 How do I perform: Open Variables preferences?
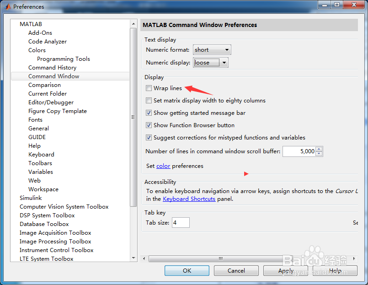pyautogui.click(x=41, y=172)
